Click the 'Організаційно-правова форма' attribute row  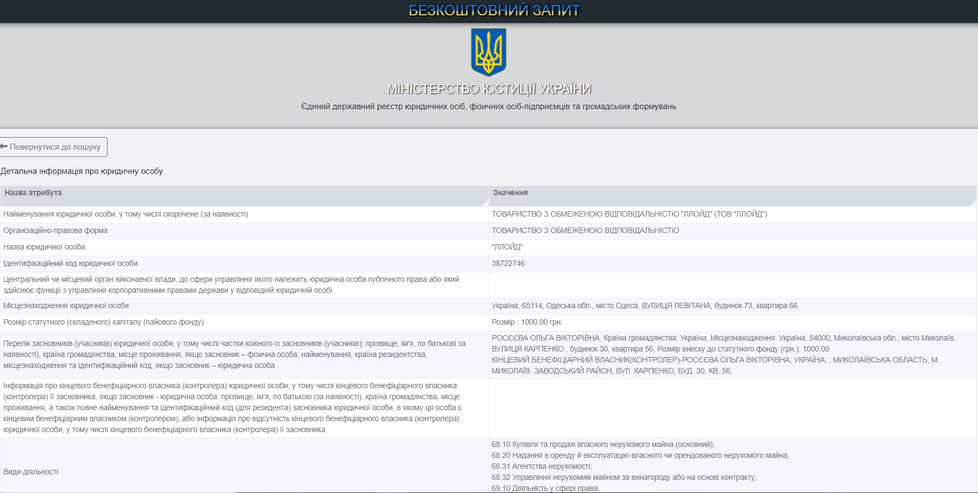pos(55,231)
